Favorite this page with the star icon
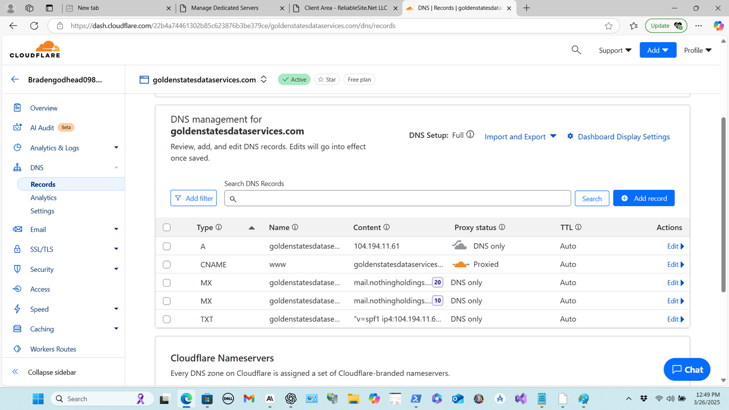Screen dimensions: 729x410 point(608,26)
